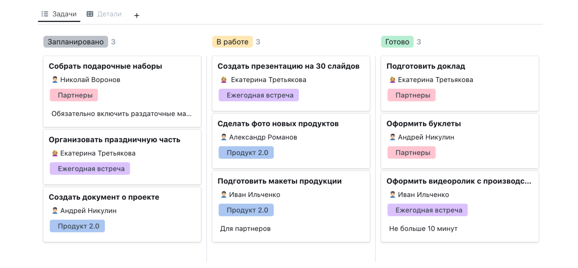The image size is (578, 268).
Task: Click avatar in Оформить буклеты card
Action: click(392, 137)
